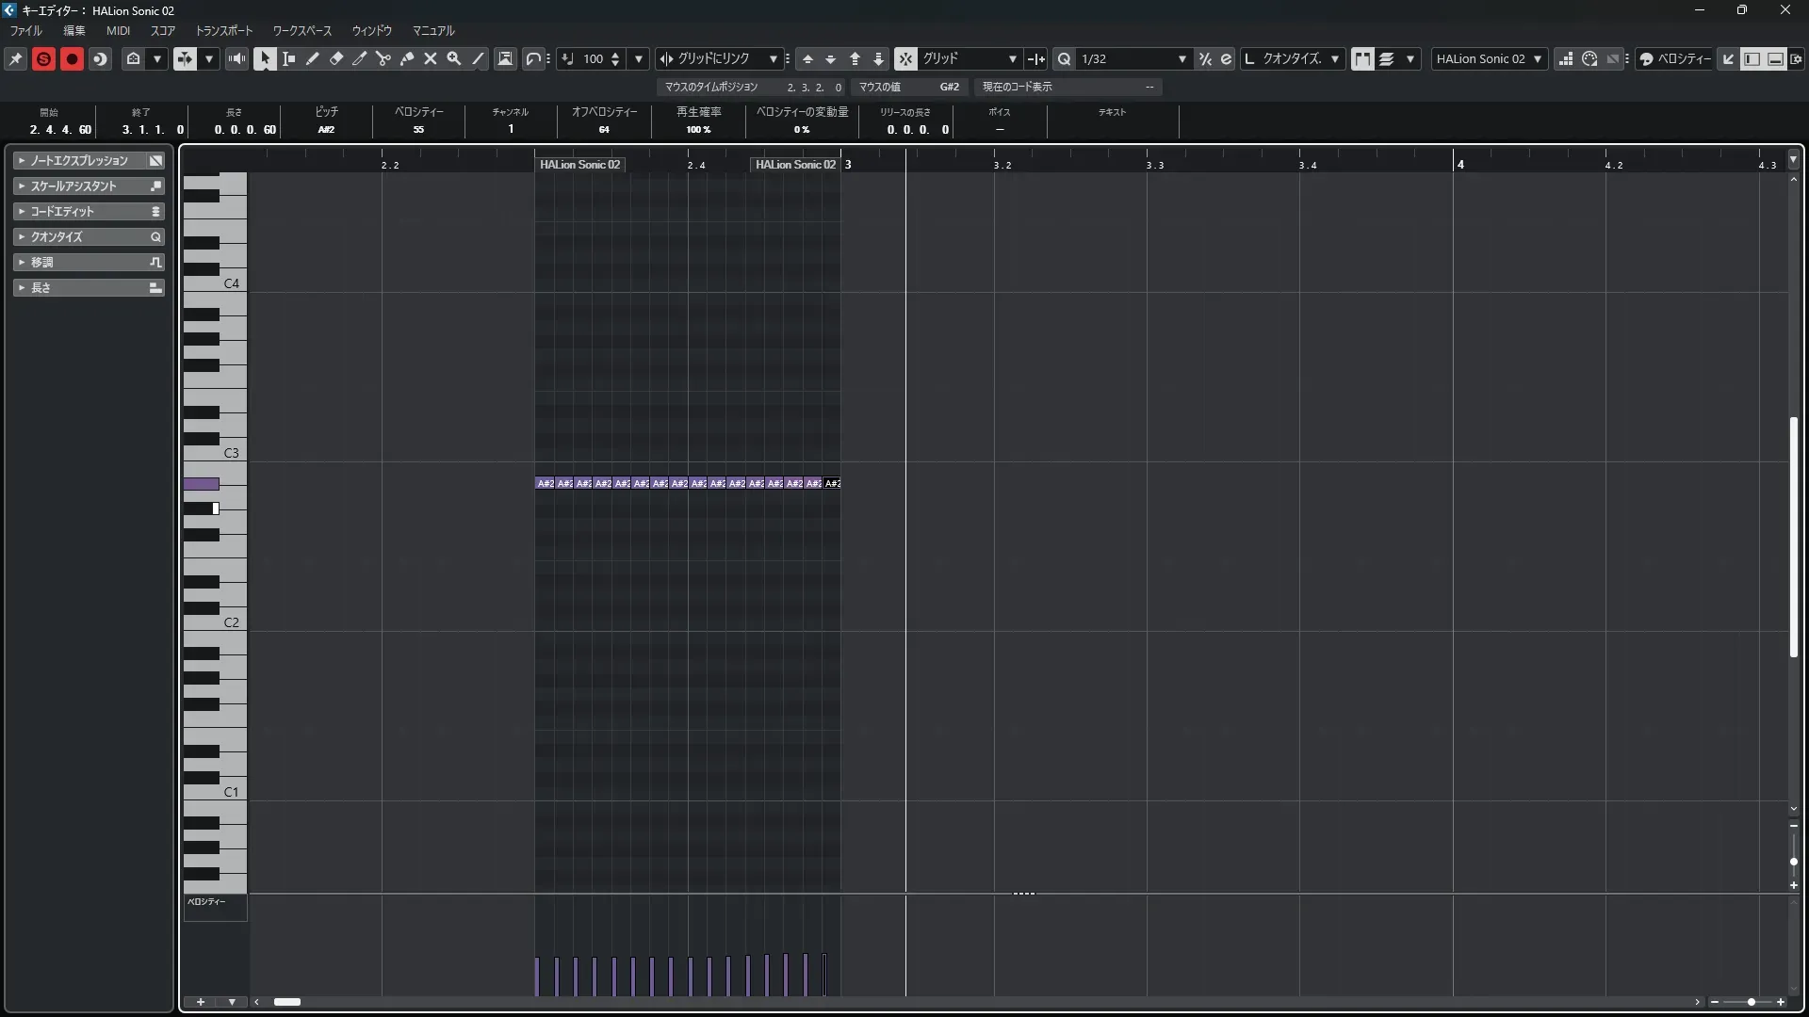The width and height of the screenshot is (1809, 1017).
Task: Select the Object Selection arrow tool
Action: (265, 58)
